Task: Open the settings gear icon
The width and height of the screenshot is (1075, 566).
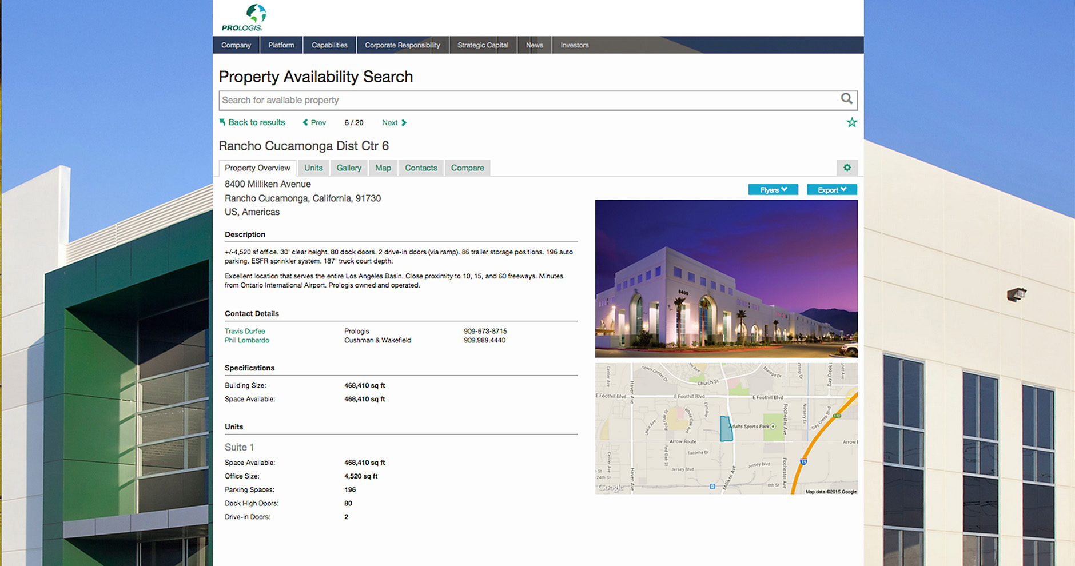Action: 847,168
